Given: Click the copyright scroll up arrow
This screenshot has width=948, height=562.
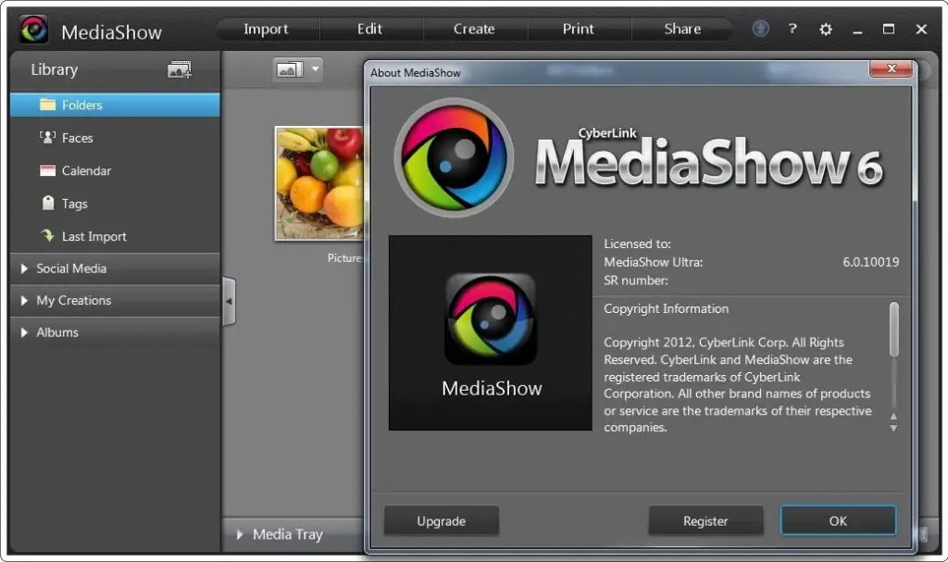Looking at the screenshot, I should click(893, 417).
